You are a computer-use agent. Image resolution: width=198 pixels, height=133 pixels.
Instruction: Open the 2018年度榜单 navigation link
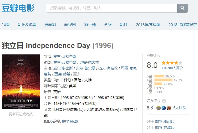[x=148, y=25]
